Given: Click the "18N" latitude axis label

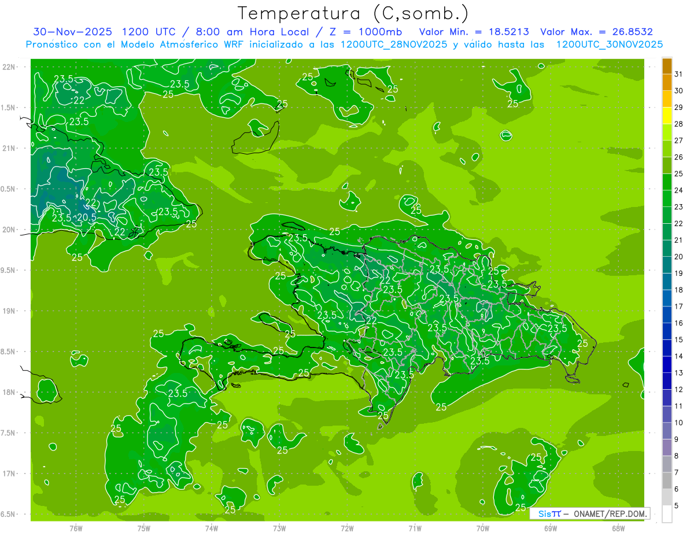Looking at the screenshot, I should coord(9,392).
